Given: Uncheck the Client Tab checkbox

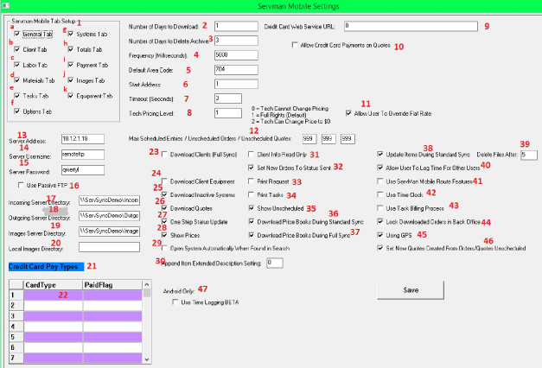Looking at the screenshot, I should coord(16,49).
